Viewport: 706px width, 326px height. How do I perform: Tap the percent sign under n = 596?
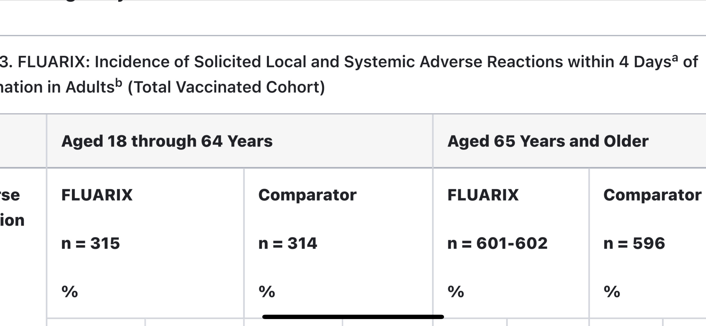pos(612,292)
